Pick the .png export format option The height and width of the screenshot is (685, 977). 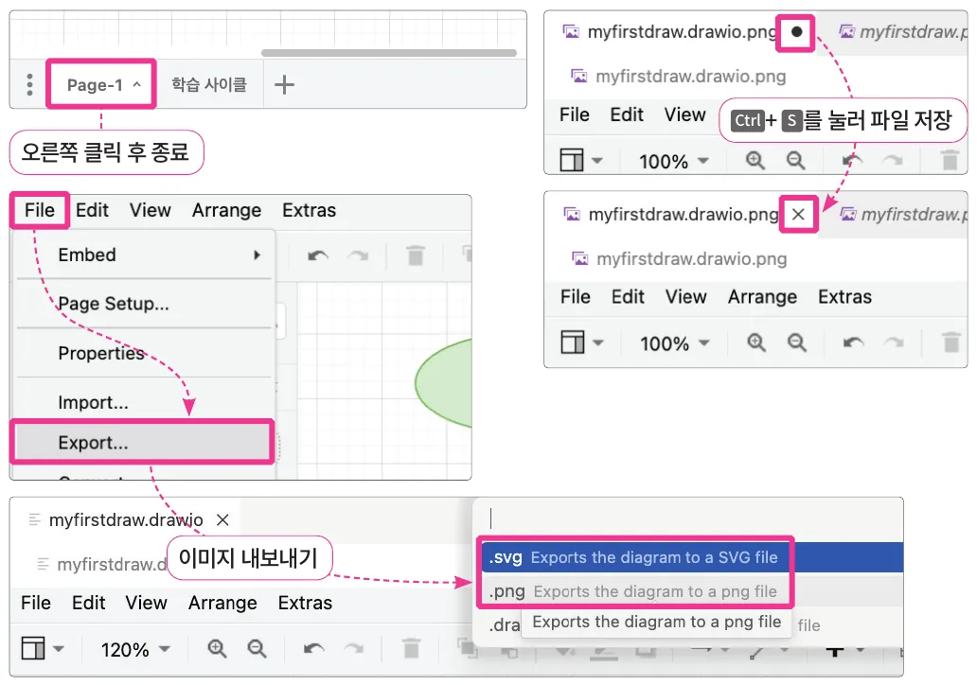coord(692,591)
